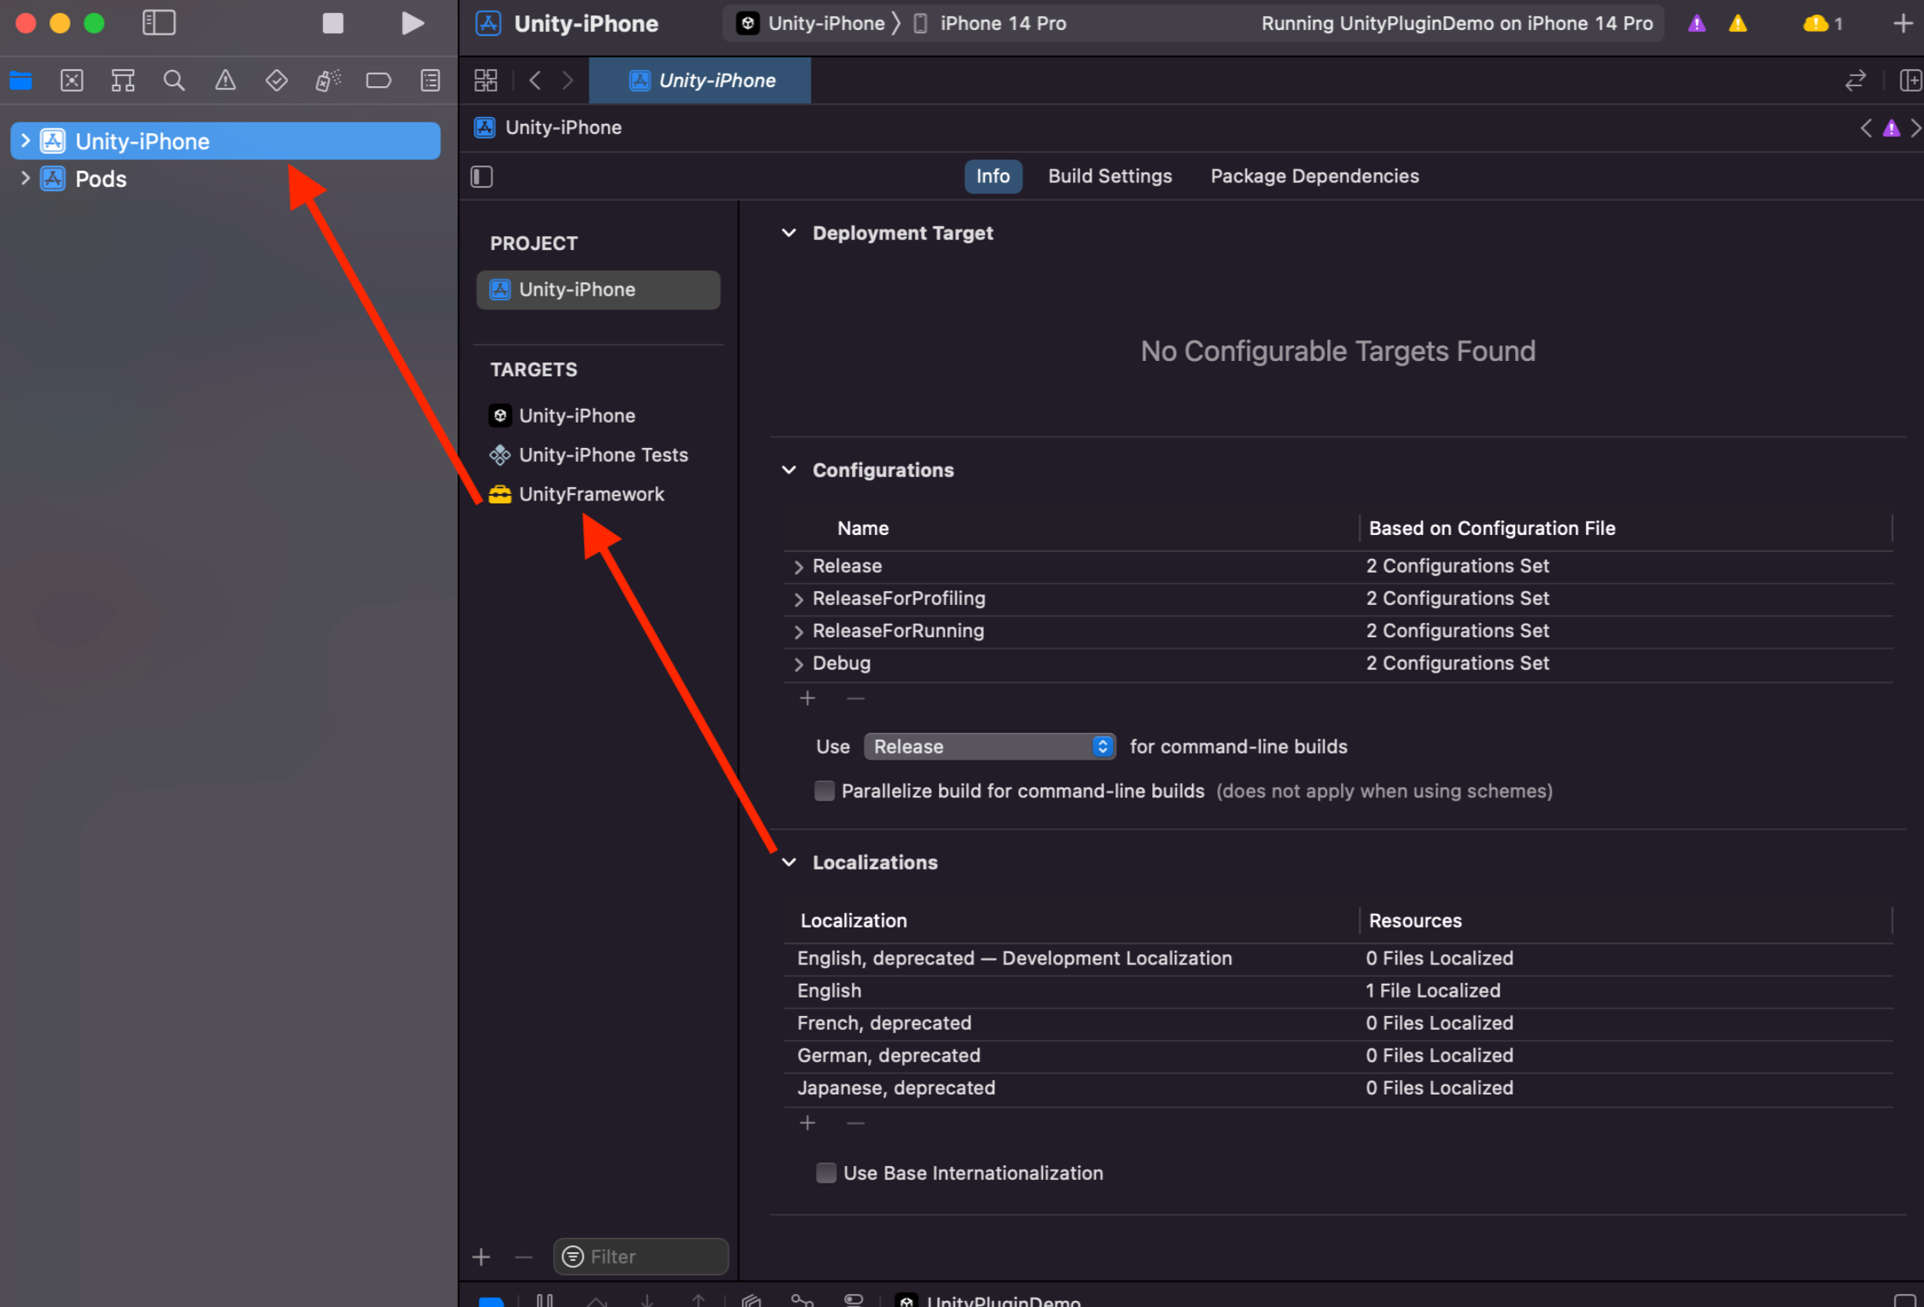Toggle the navigator sidebar button
Image resolution: width=1924 pixels, height=1307 pixels.
[x=159, y=23]
